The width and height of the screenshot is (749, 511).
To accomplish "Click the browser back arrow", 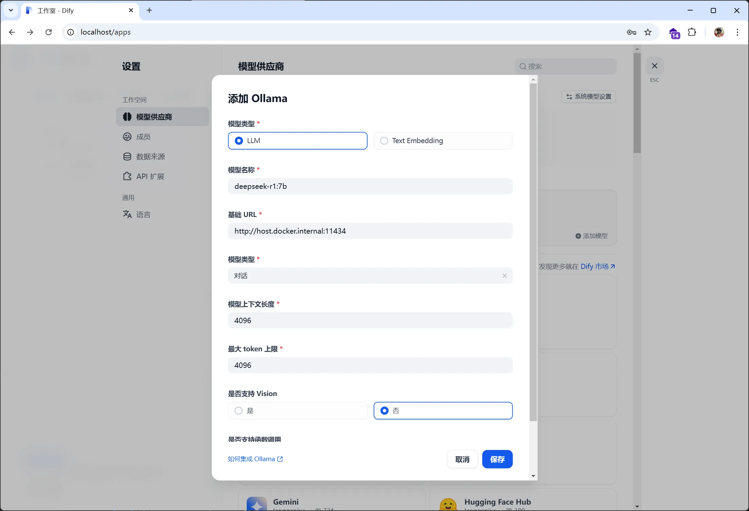I will click(12, 32).
